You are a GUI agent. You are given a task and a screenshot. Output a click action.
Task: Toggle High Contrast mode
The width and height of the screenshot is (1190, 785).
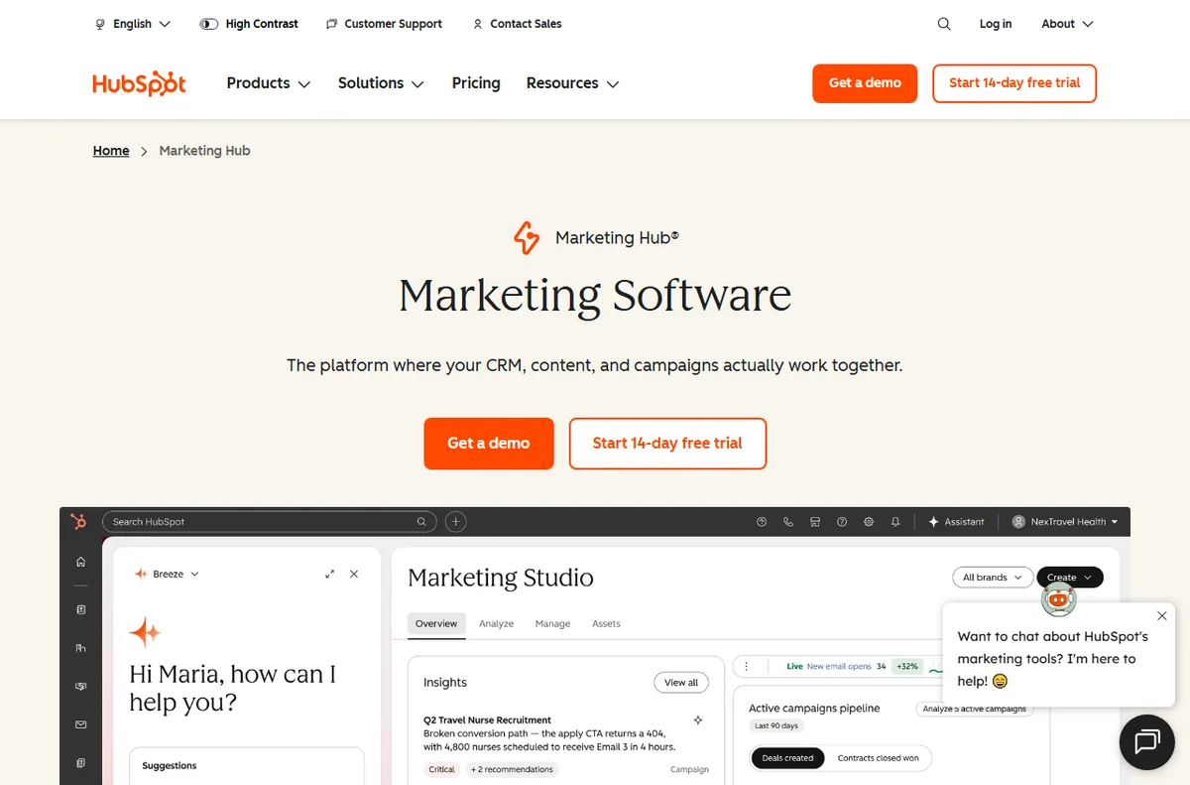(249, 24)
